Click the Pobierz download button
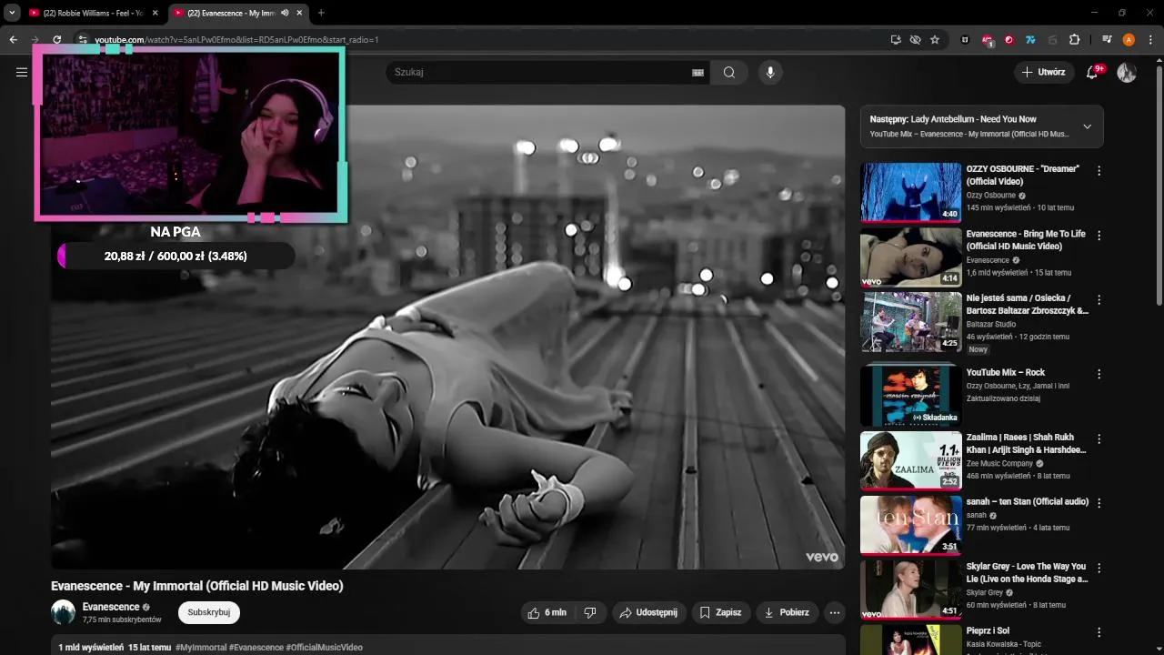1164x655 pixels. pyautogui.click(x=788, y=613)
